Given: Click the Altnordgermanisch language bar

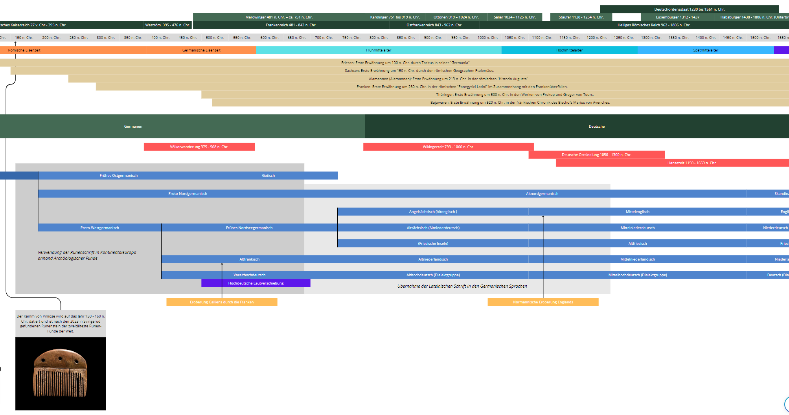Looking at the screenshot, I should click(x=542, y=194).
